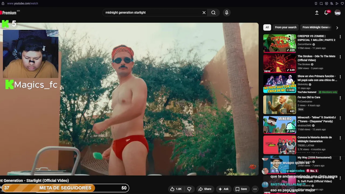The height and width of the screenshot is (194, 345).
Task: Open I'm too Old to Care thumbnail
Action: [x=280, y=105]
